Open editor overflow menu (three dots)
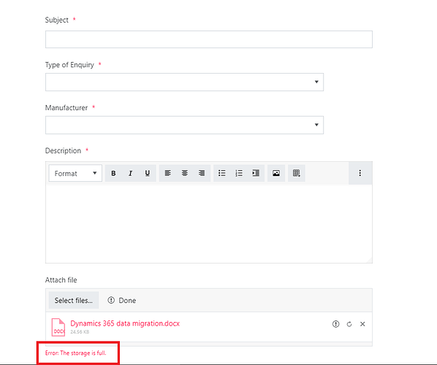The width and height of the screenshot is (437, 365). (360, 173)
